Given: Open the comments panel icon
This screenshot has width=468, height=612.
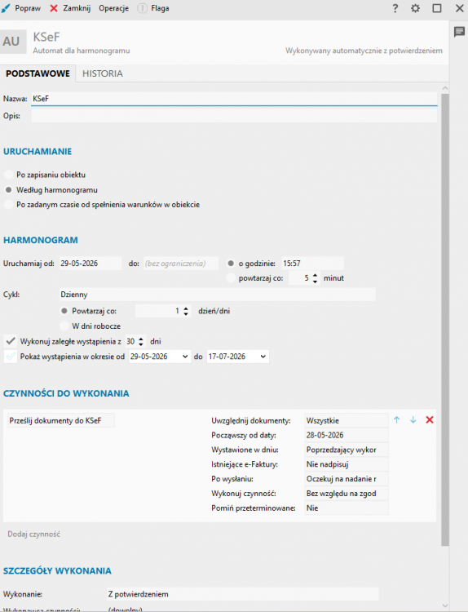Looking at the screenshot, I should [459, 32].
